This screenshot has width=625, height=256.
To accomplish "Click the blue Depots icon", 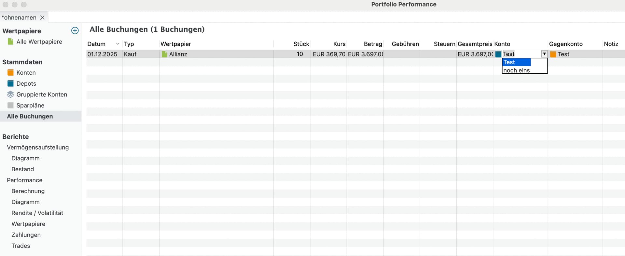I will point(10,83).
